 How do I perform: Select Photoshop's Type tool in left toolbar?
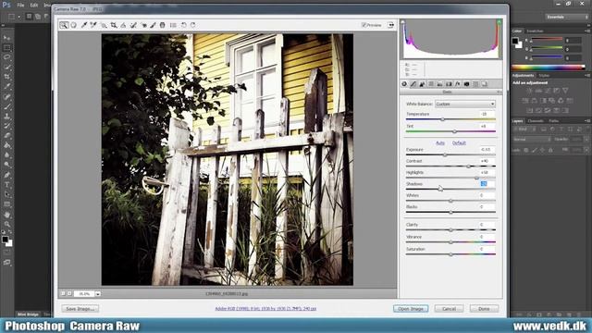pos(6,185)
